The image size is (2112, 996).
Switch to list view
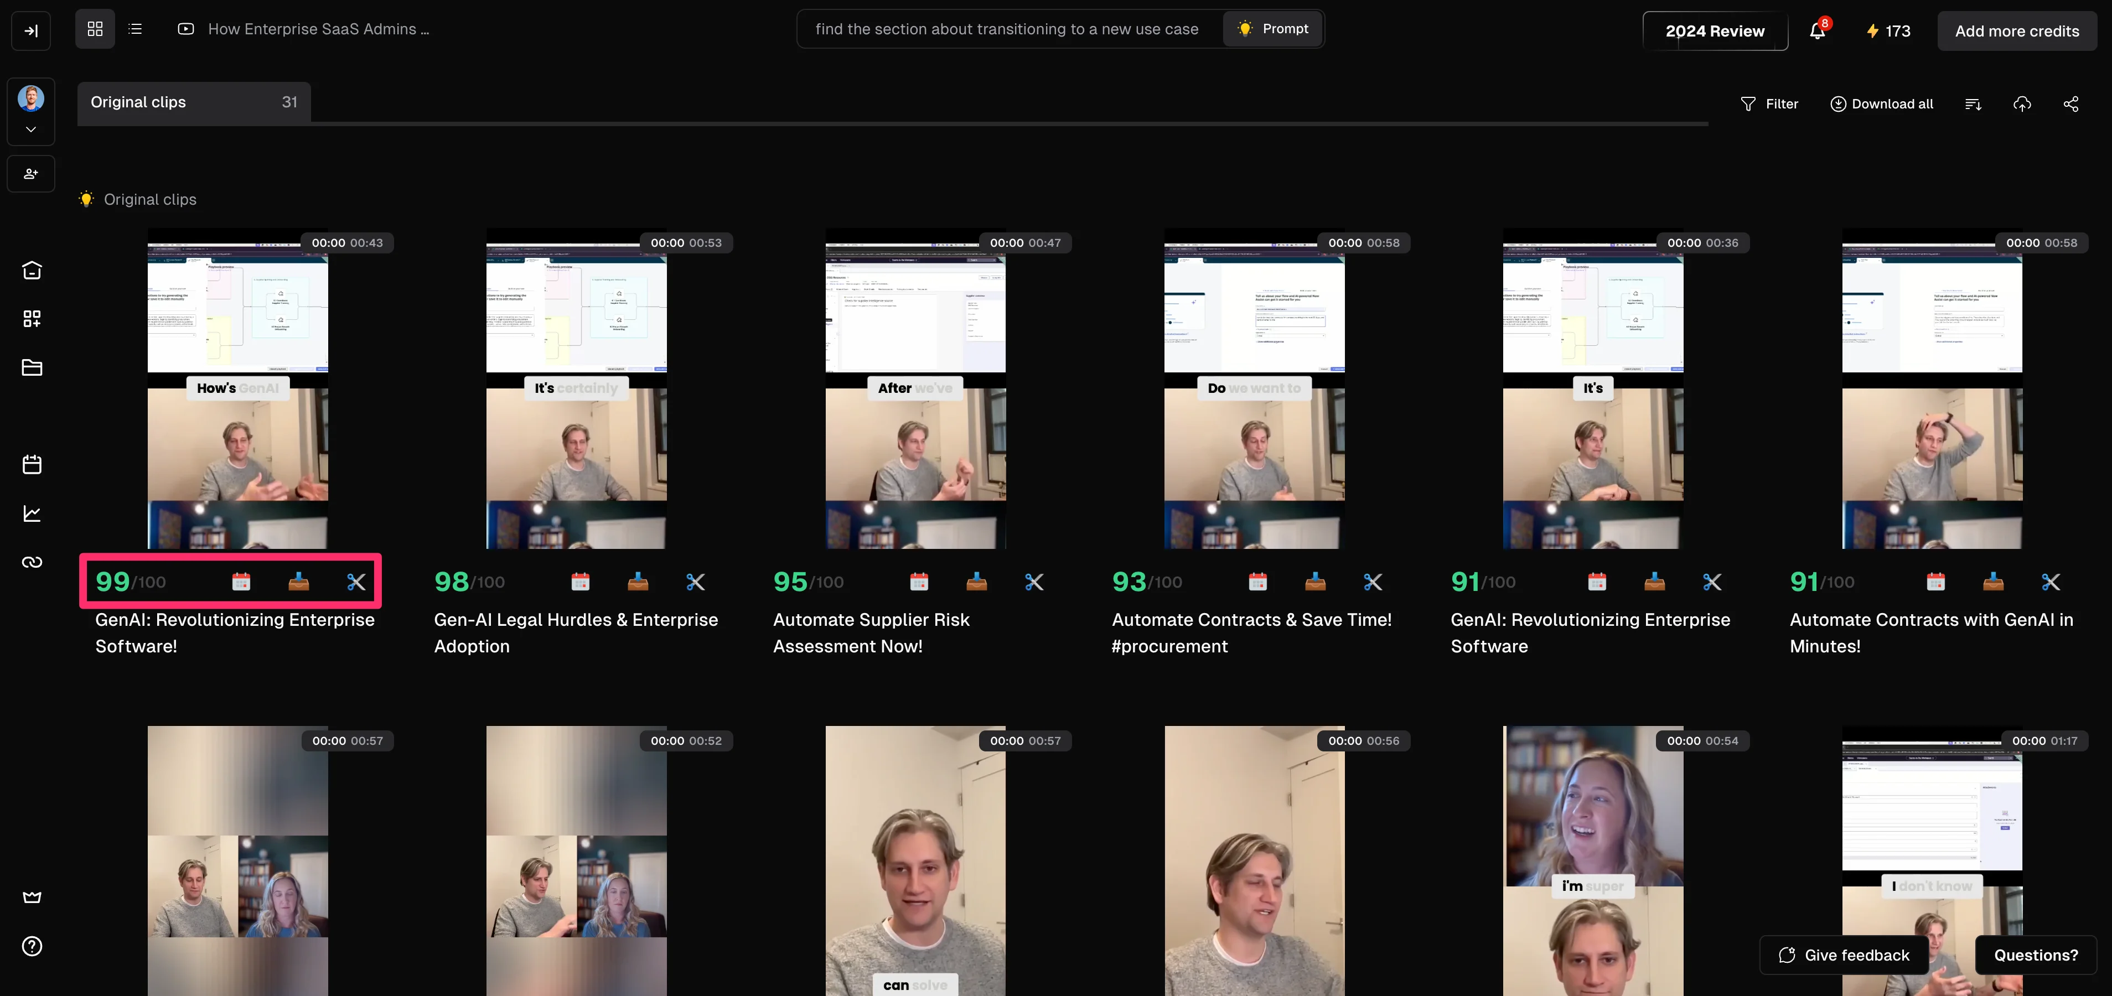point(136,29)
